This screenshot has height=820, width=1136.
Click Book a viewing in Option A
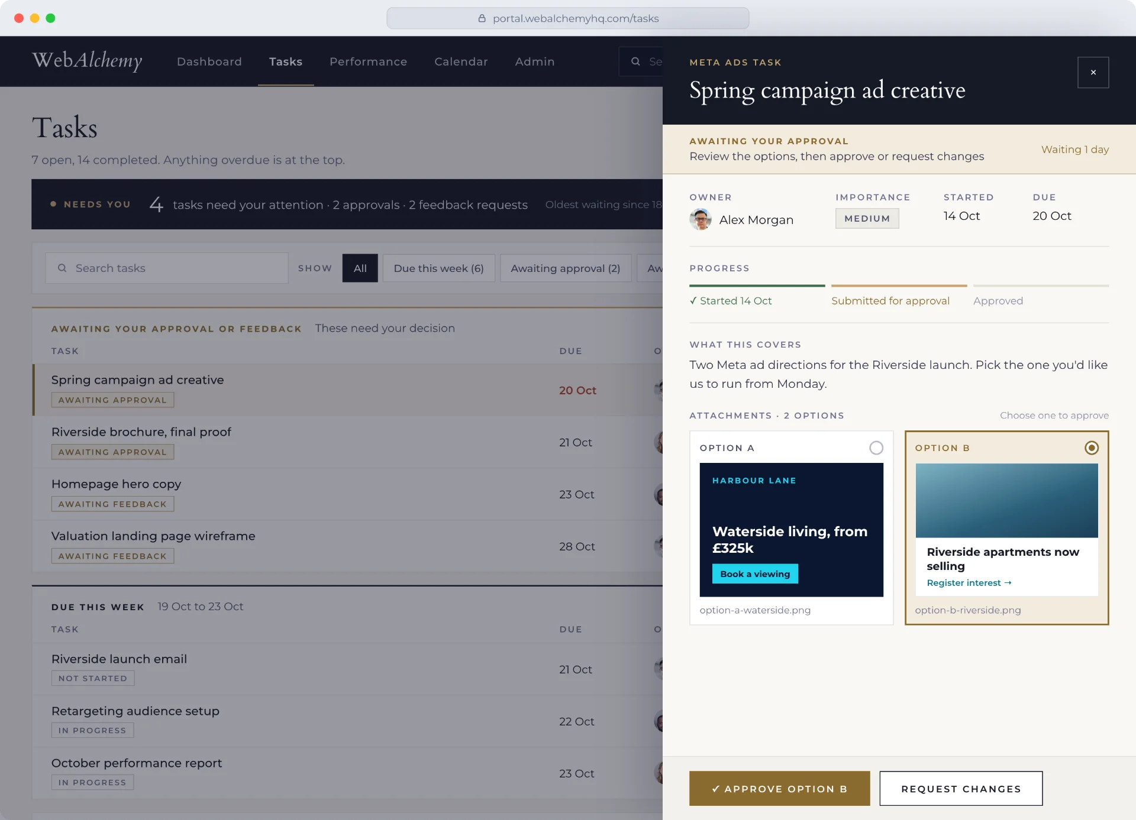(x=755, y=573)
